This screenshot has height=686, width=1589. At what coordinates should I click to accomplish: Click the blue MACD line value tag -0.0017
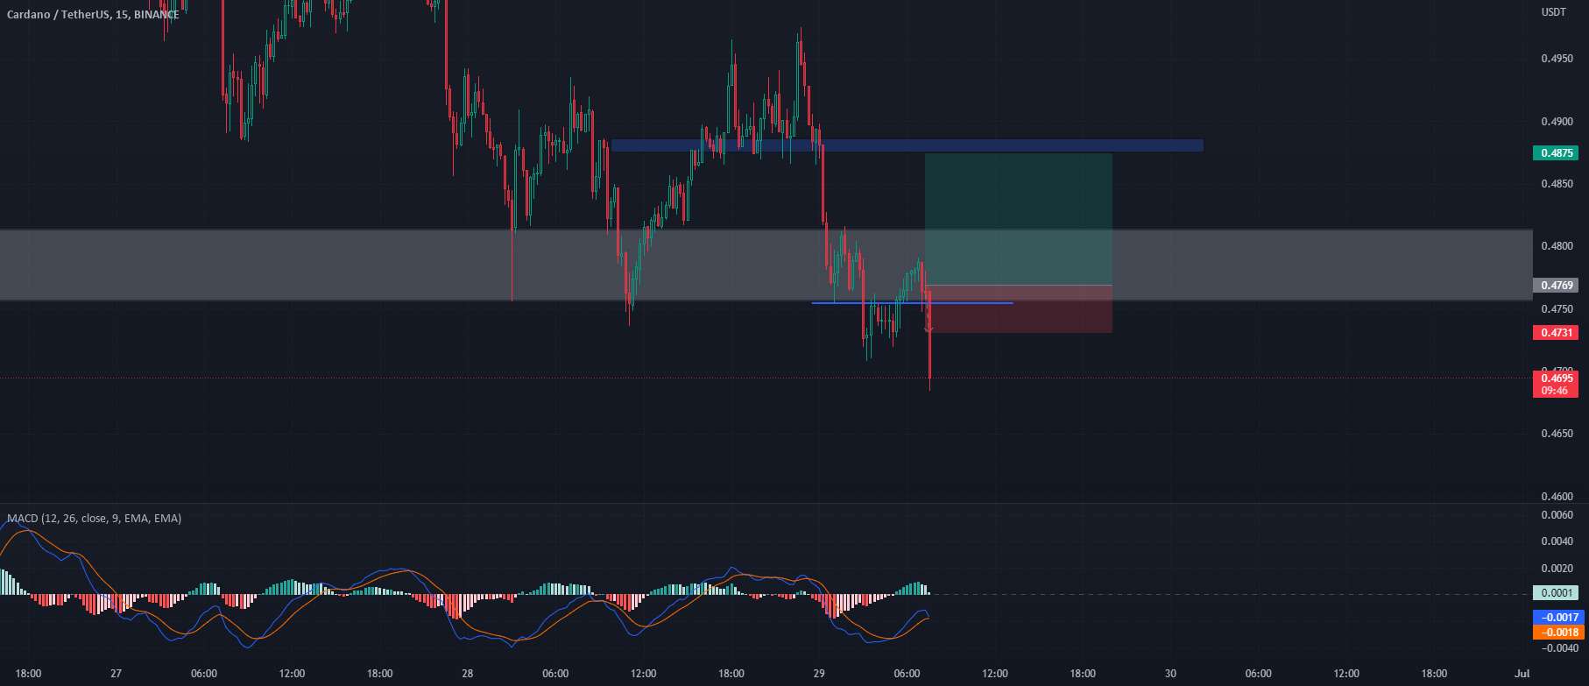pos(1558,618)
